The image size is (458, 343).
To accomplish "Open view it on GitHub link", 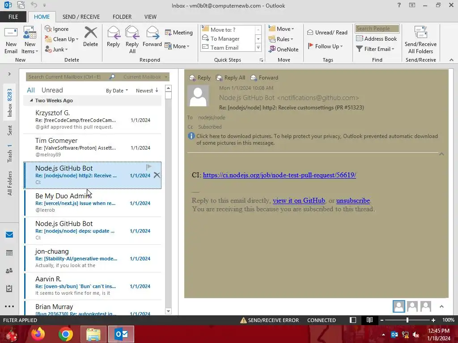I will click(x=299, y=201).
